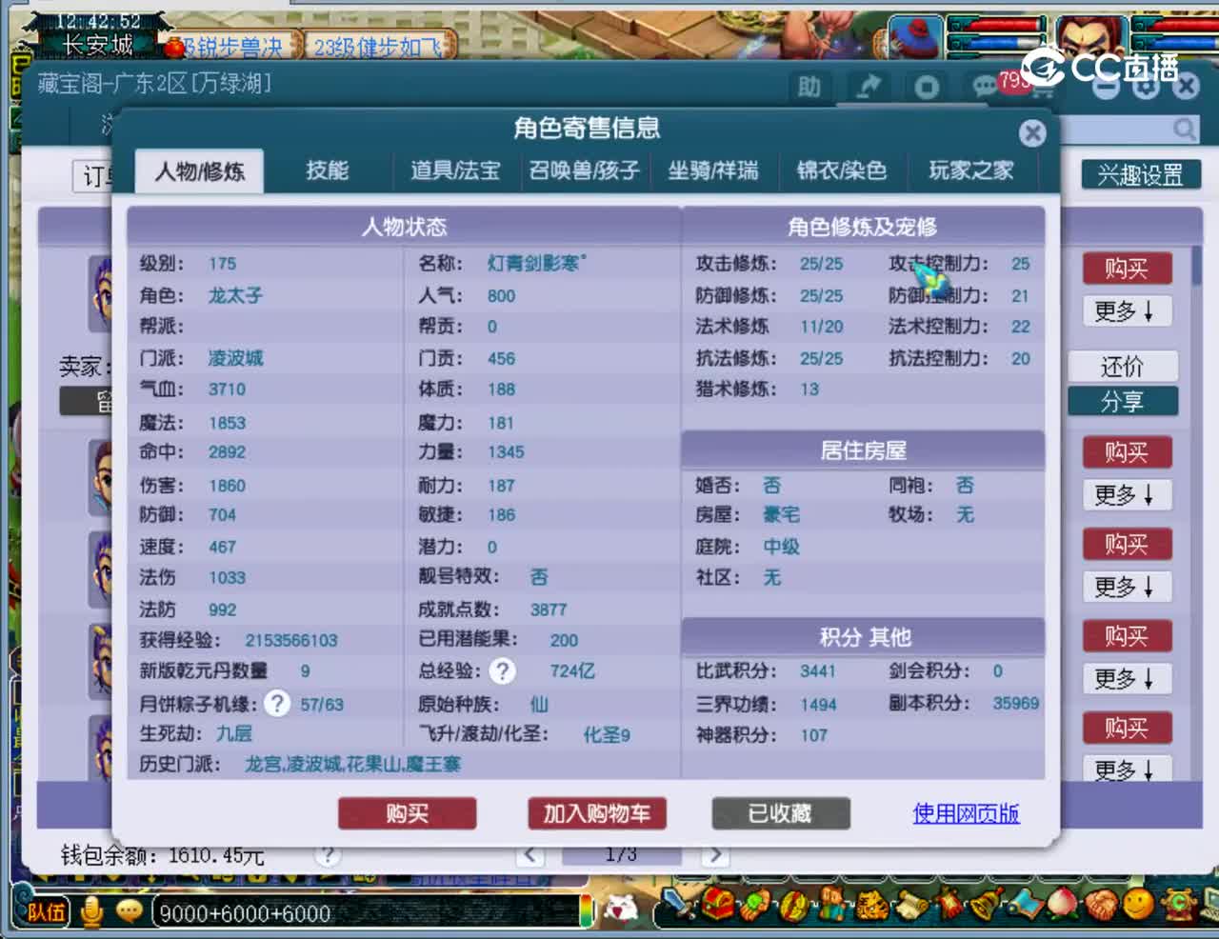Click 兴趣设置 button

(x=1141, y=174)
